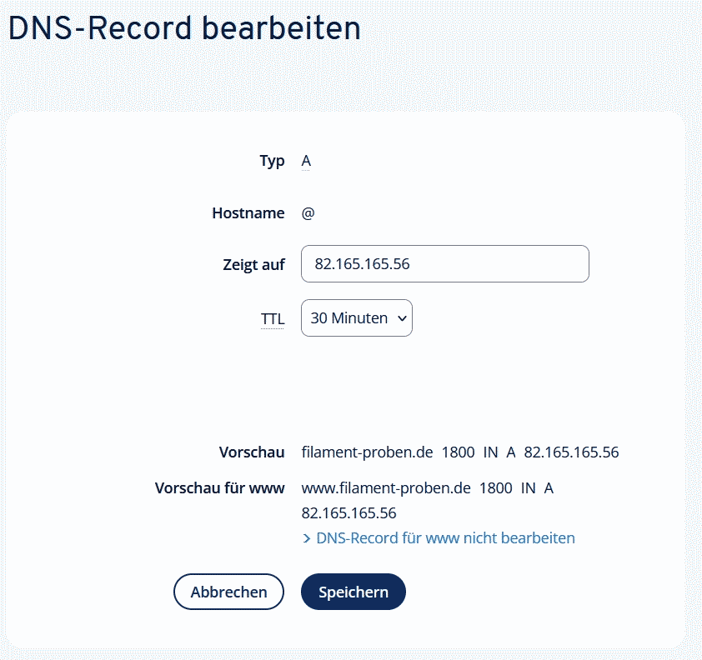The width and height of the screenshot is (702, 660).
Task: Click the Abbrechen button
Action: tap(228, 592)
